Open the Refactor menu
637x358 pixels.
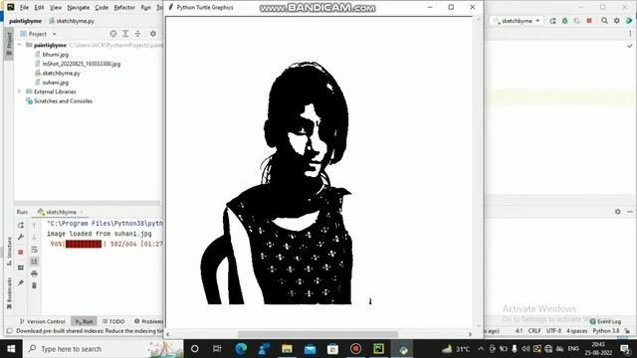pyautogui.click(x=124, y=7)
